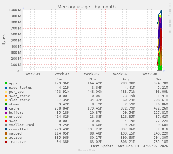173x154 pixels.
Task: Click the 'Max:' column header
Action: [x=159, y=79]
